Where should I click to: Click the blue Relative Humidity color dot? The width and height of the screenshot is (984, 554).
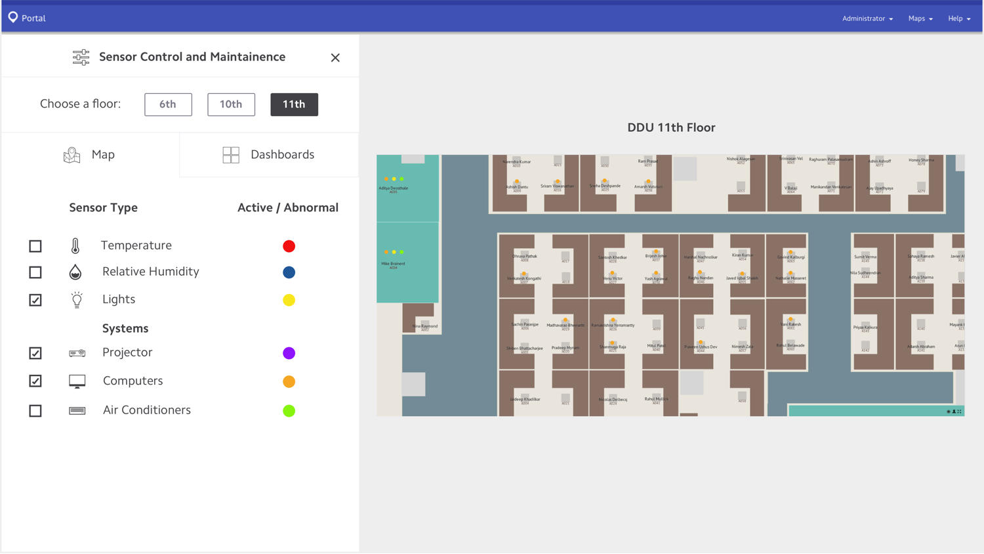coord(289,272)
